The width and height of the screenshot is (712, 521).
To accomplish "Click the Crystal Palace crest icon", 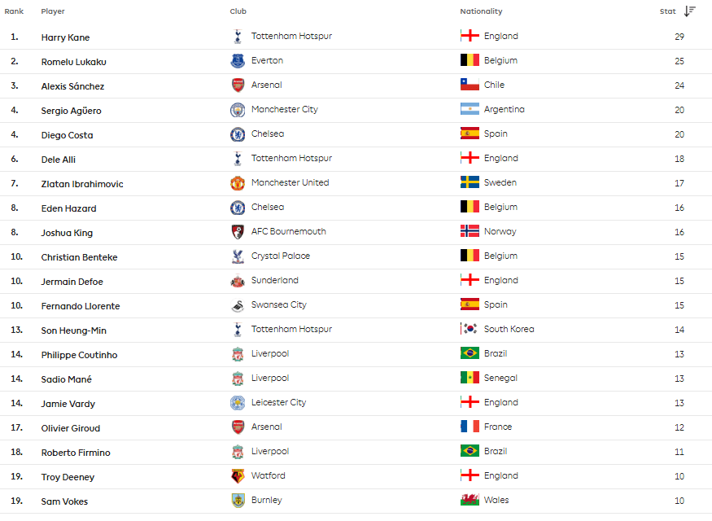I will coord(238,256).
